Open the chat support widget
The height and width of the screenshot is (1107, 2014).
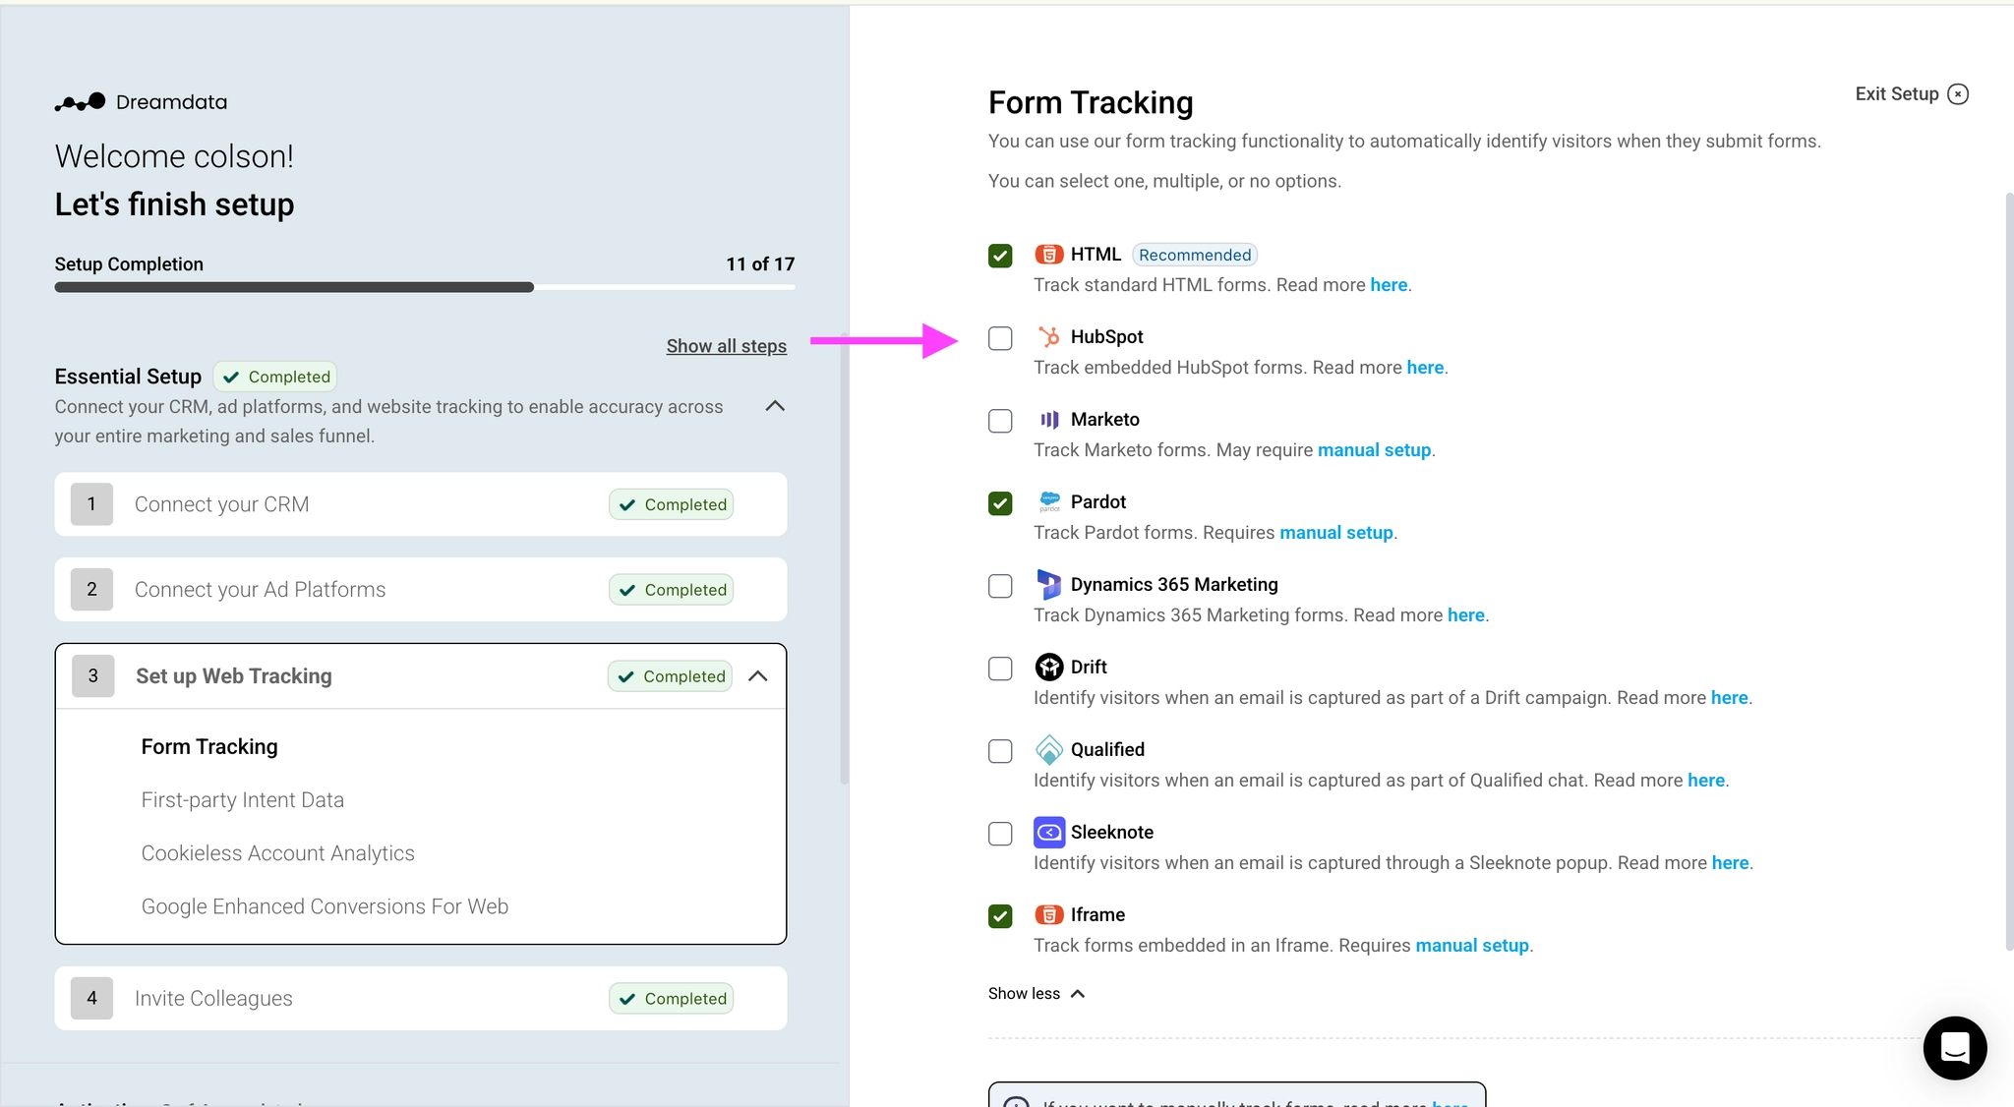1954,1048
